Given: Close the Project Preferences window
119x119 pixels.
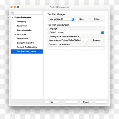Looking at the screenshot, I should coord(12,7).
